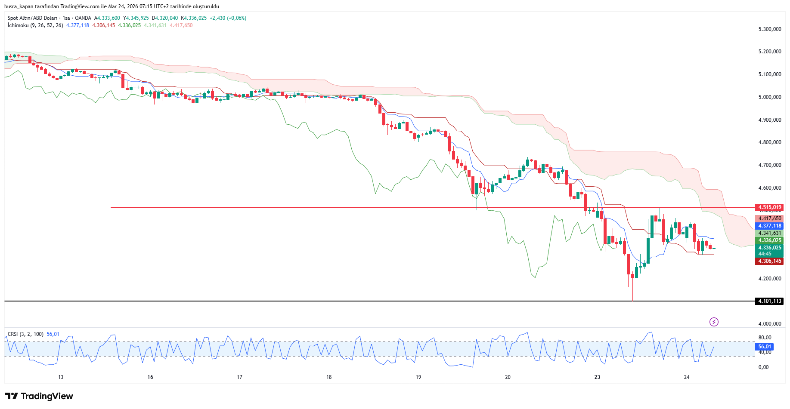Viewport: 790px width, 409px height.
Task: Click date 13 on the time axis
Action: click(61, 377)
